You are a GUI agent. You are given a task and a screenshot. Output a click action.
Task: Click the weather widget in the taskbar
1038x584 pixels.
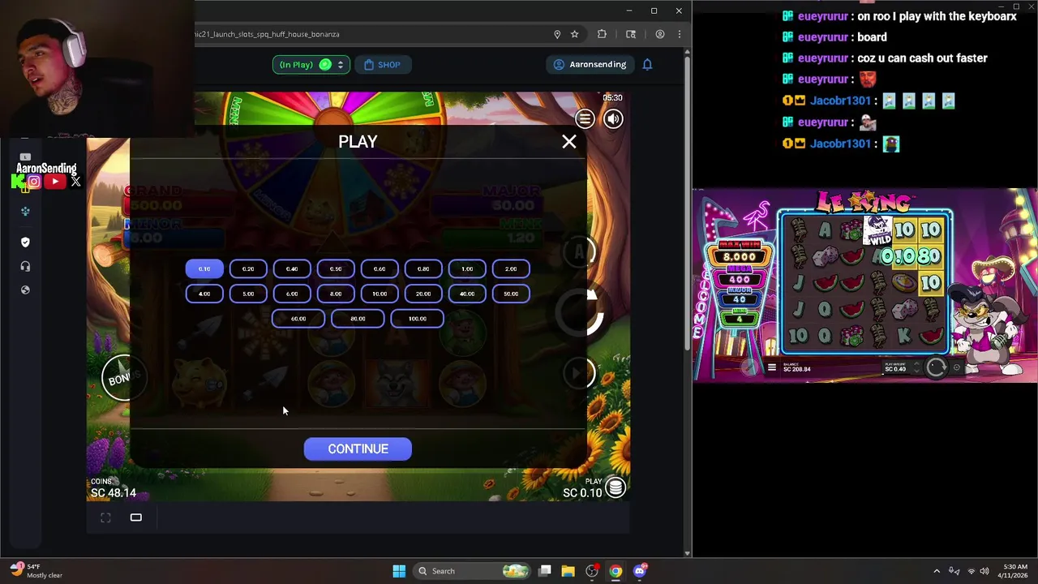pyautogui.click(x=36, y=571)
